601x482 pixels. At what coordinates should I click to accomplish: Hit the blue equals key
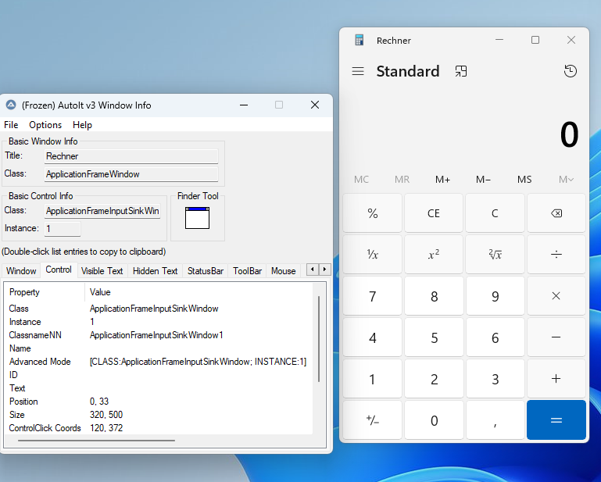tap(556, 420)
